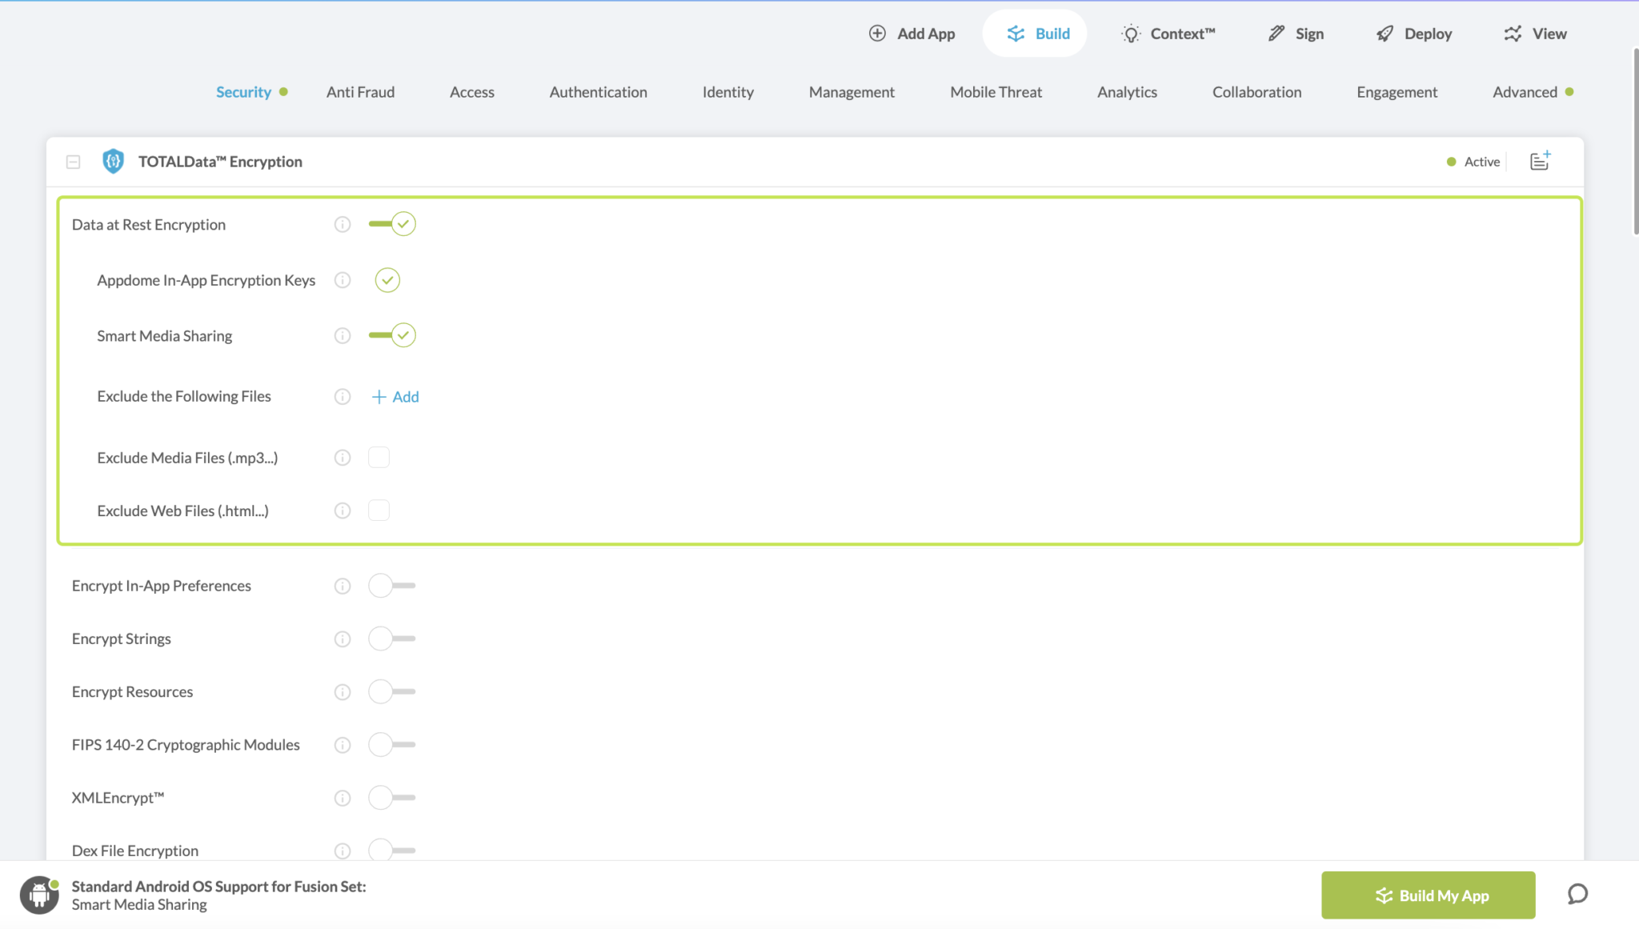The image size is (1639, 929).
Task: Enable the Encrypt In-App Preferences toggle
Action: pos(392,586)
